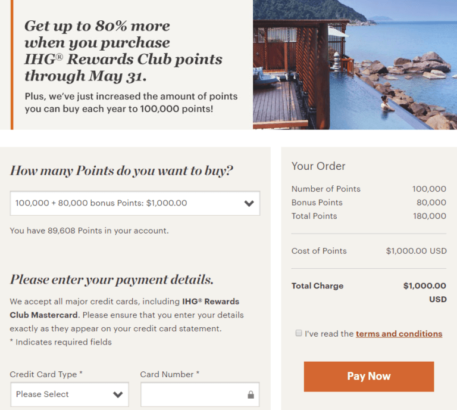Expand the Credit Card Type 'Please Select' dropdown
The image size is (457, 410).
pyautogui.click(x=69, y=395)
